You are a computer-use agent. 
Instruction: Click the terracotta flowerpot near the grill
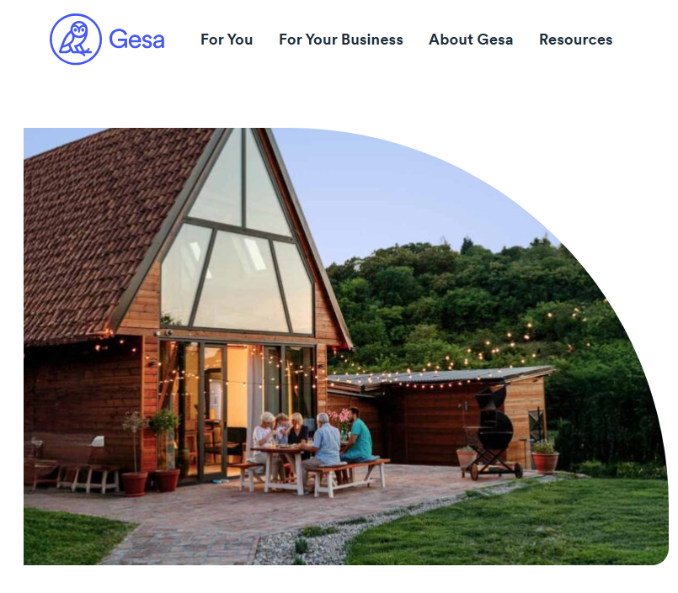(545, 460)
